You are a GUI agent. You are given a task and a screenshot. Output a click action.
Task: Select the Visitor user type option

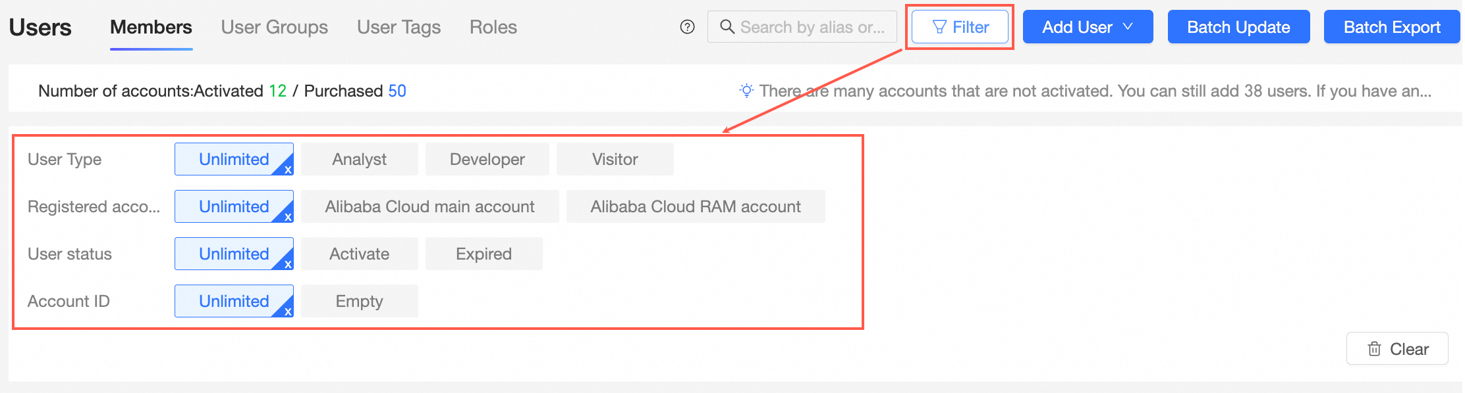tap(615, 159)
